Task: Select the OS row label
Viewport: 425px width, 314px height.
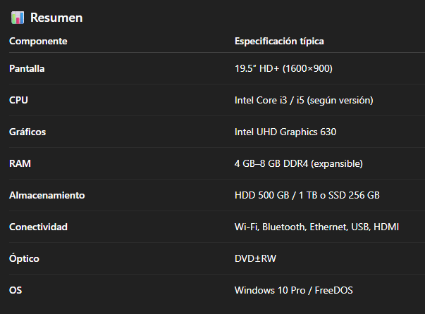Action: coord(16,289)
